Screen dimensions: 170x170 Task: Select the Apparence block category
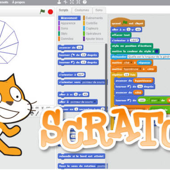68,23
